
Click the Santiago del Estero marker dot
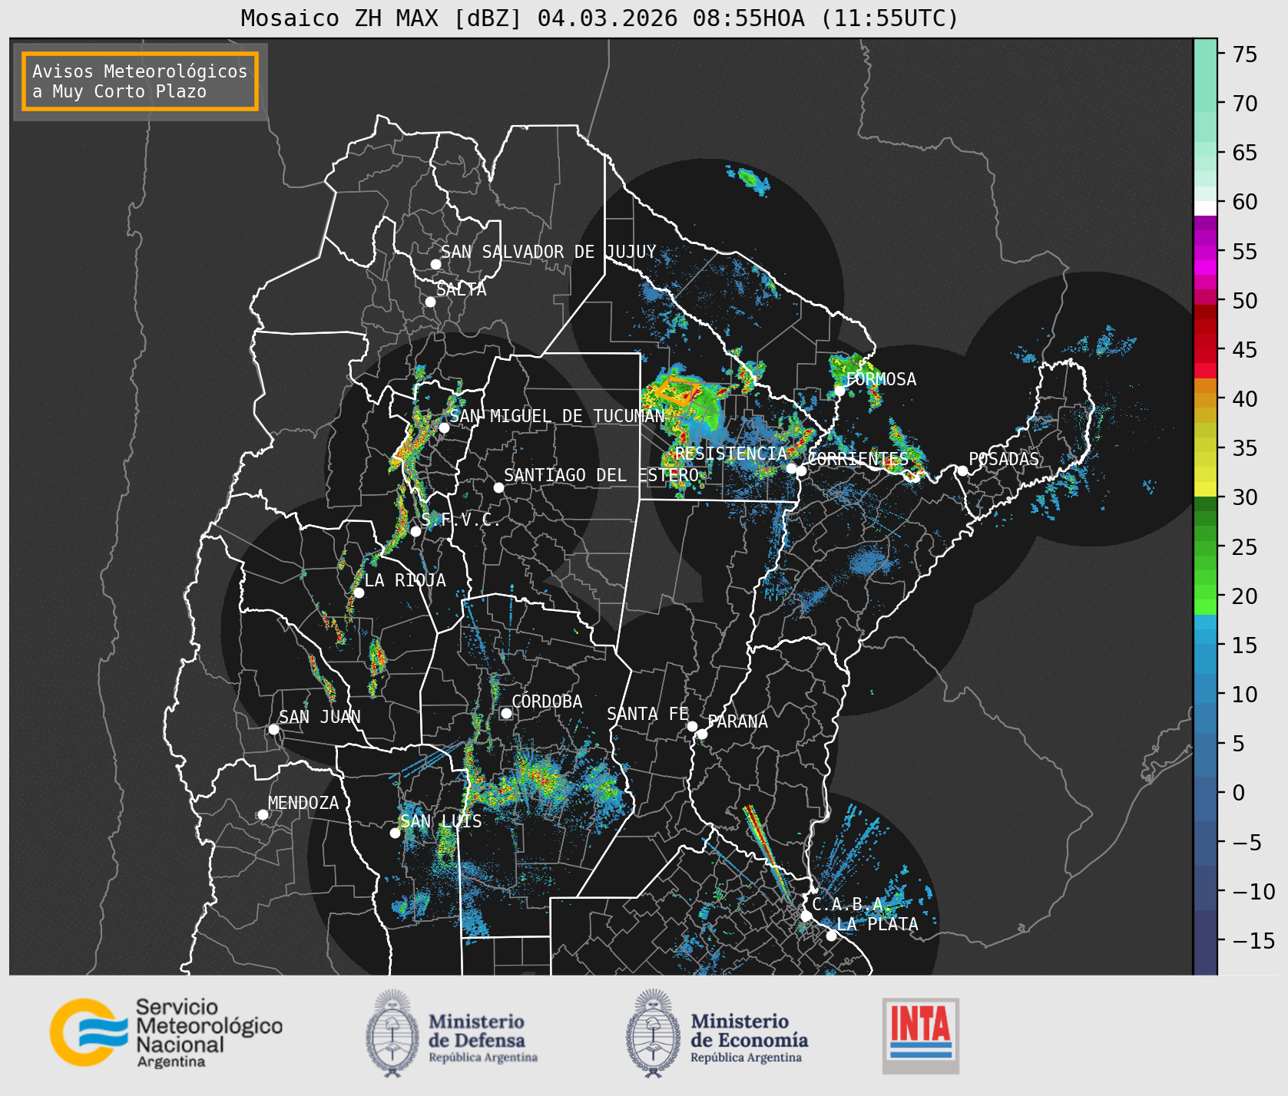[498, 487]
